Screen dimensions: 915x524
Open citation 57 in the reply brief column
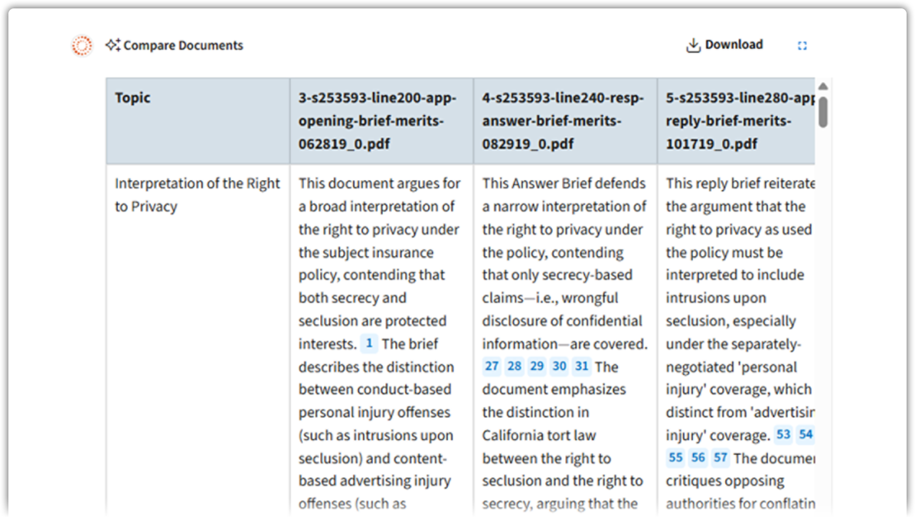(720, 457)
